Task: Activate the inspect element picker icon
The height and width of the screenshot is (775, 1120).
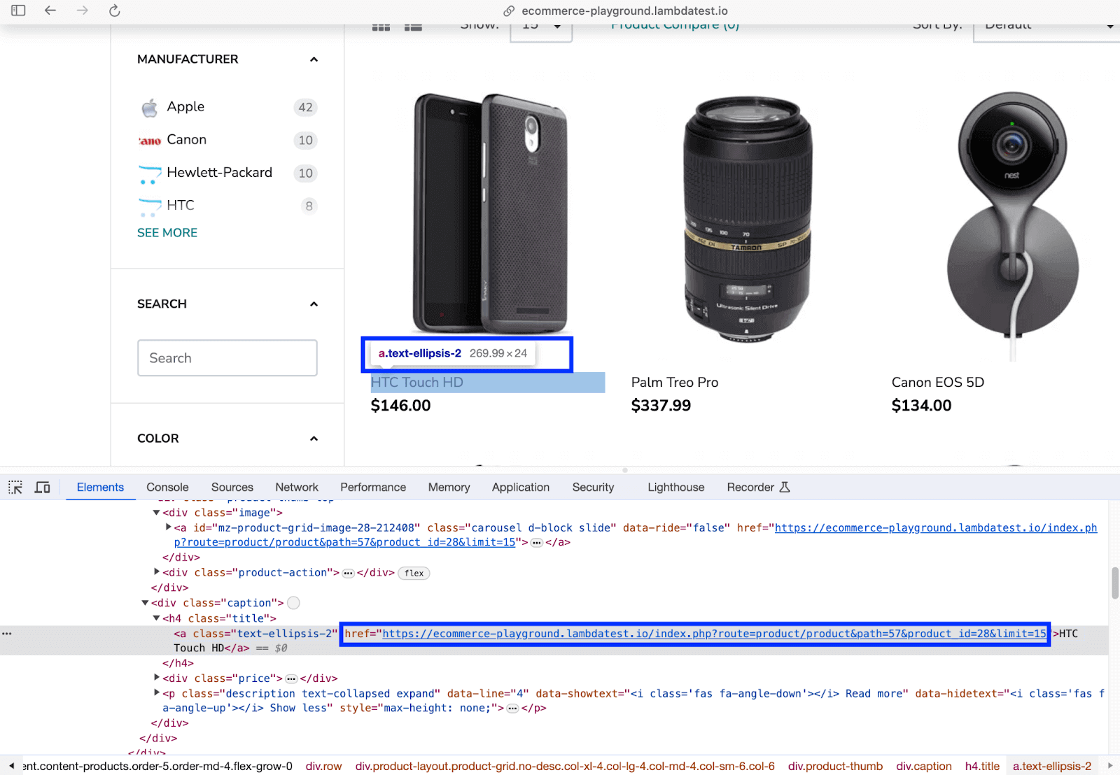Action: coord(15,488)
